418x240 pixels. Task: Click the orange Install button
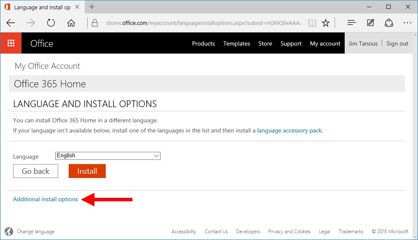click(87, 171)
